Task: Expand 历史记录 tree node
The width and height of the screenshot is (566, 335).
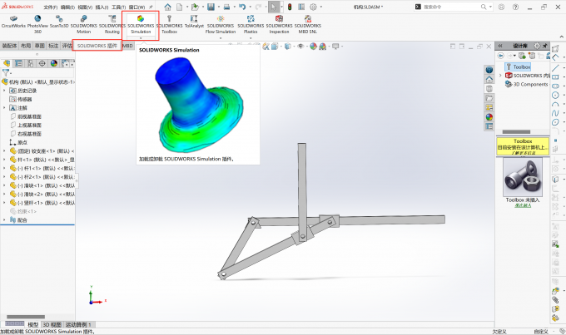Action: [4, 91]
